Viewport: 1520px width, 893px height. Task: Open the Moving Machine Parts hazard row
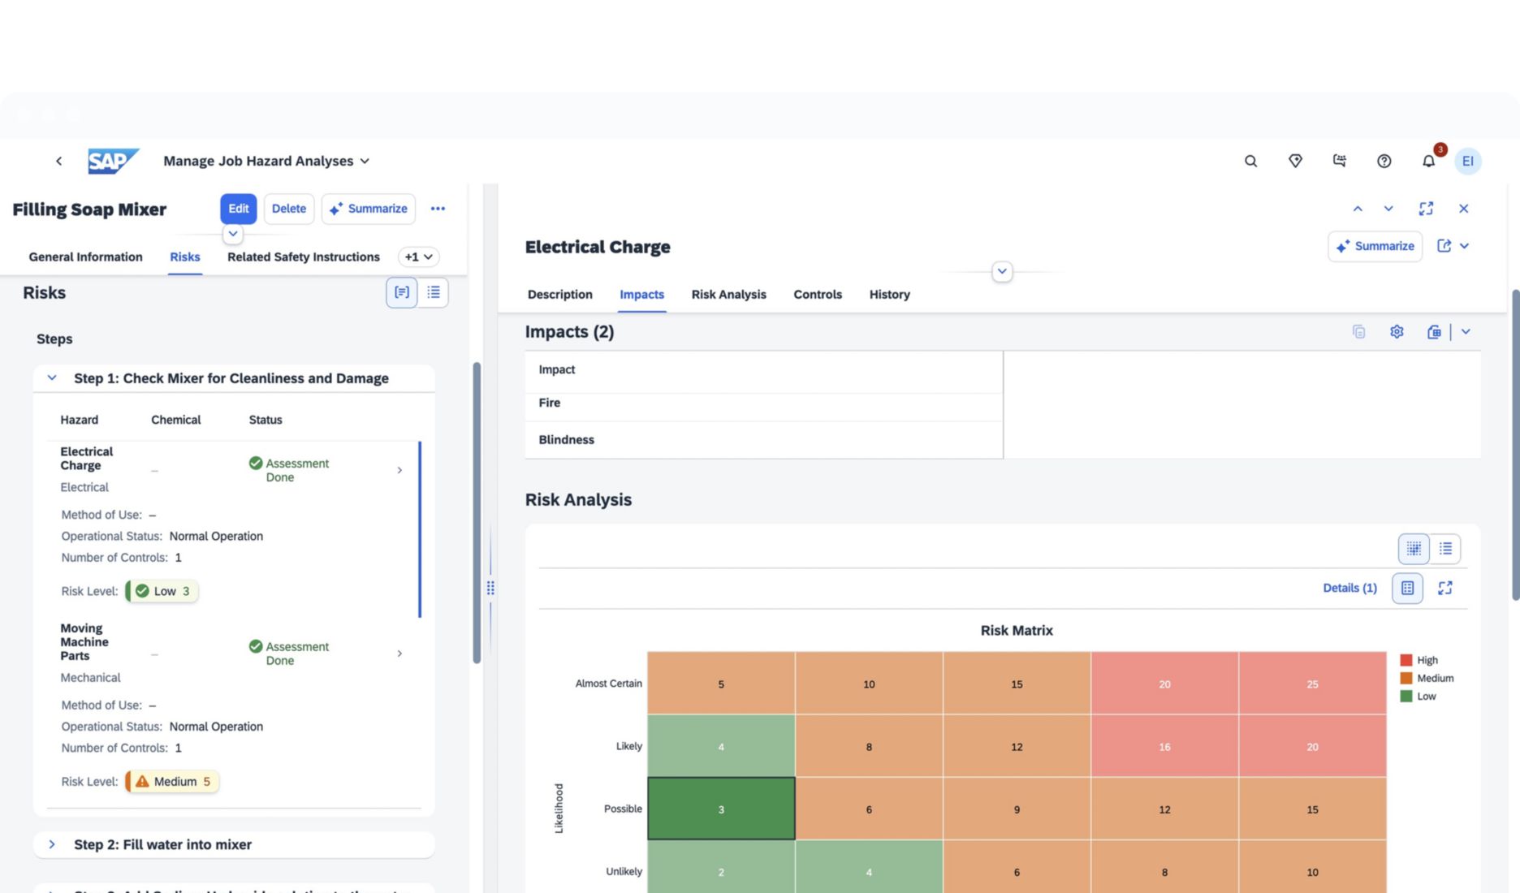[399, 654]
